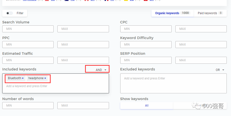The height and width of the screenshot is (116, 231).
Task: Select All under Show keywords
Action: (x=147, y=106)
